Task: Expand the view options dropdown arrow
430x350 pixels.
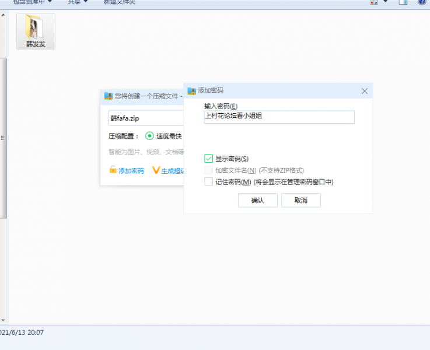Action: pos(386,2)
